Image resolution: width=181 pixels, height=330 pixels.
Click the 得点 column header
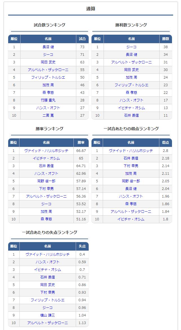tap(166, 143)
